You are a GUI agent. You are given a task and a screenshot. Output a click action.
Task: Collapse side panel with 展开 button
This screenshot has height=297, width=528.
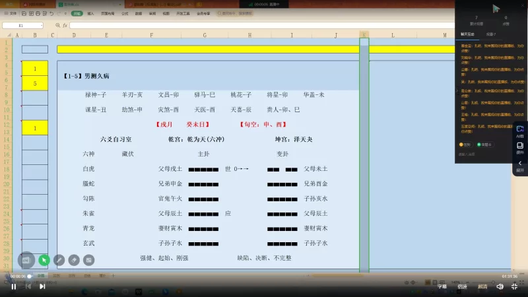tap(520, 166)
